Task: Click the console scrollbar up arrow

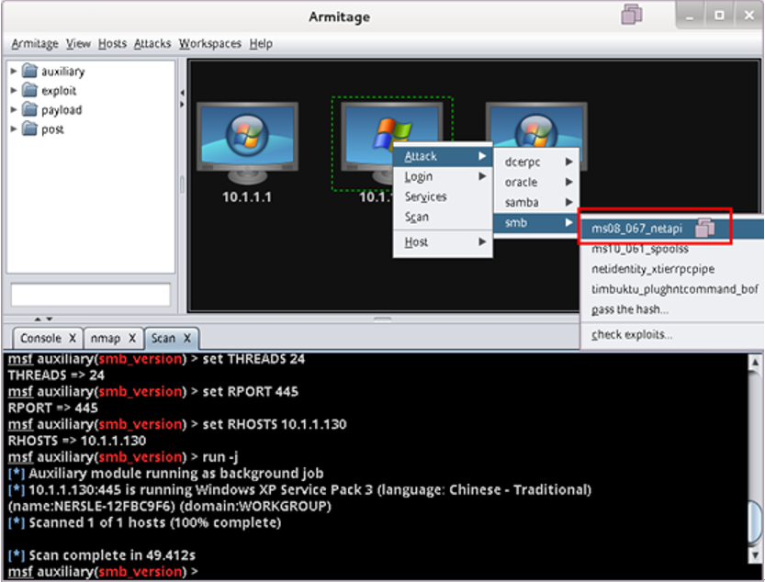Action: [x=755, y=363]
